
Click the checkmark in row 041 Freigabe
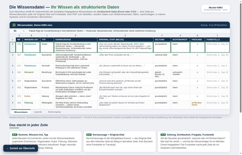click(x=198, y=72)
